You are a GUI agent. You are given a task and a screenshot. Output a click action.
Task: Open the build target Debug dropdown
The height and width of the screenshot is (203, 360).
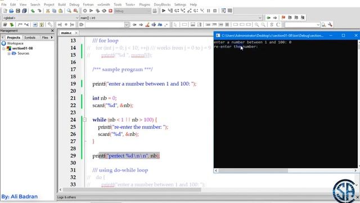tap(133, 11)
